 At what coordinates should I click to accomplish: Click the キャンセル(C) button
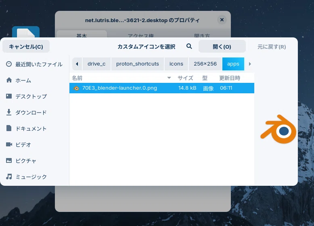tap(26, 47)
